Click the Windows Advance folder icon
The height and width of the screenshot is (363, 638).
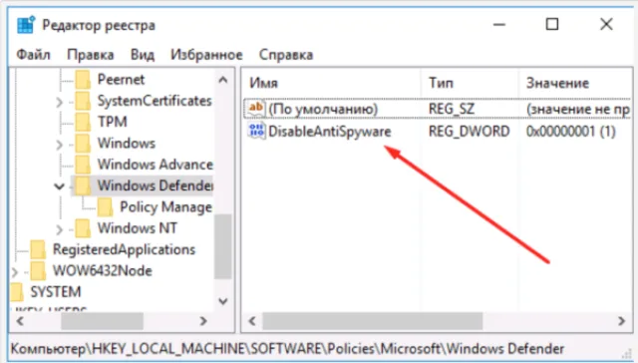click(83, 165)
